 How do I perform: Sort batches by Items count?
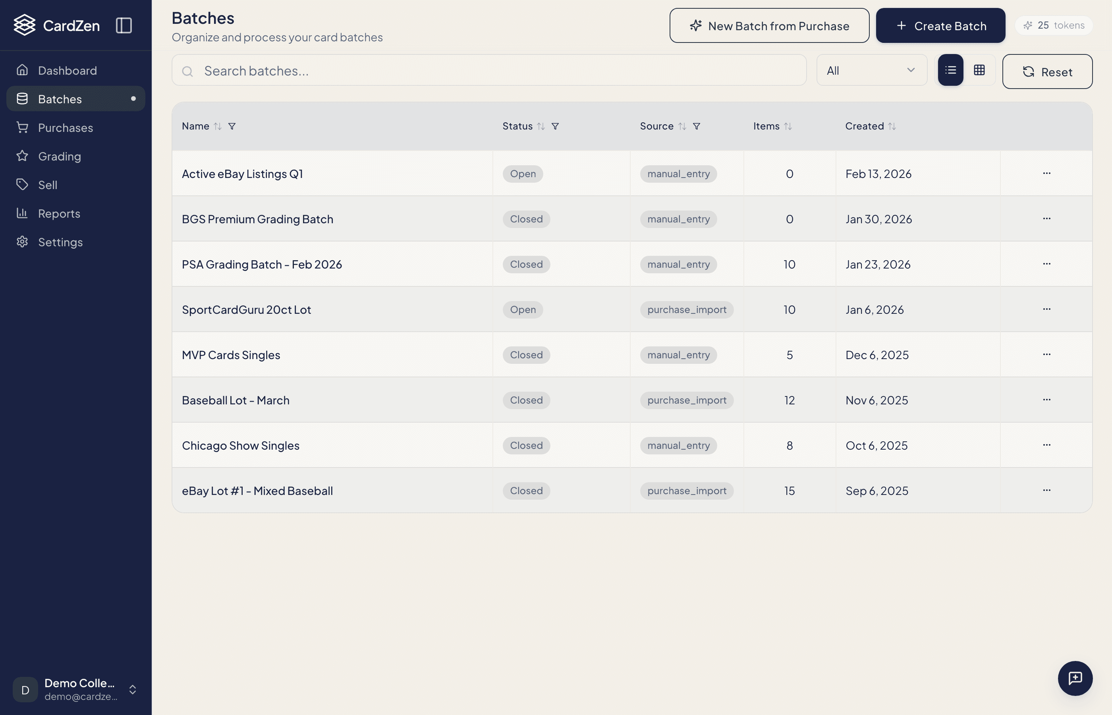click(x=788, y=126)
